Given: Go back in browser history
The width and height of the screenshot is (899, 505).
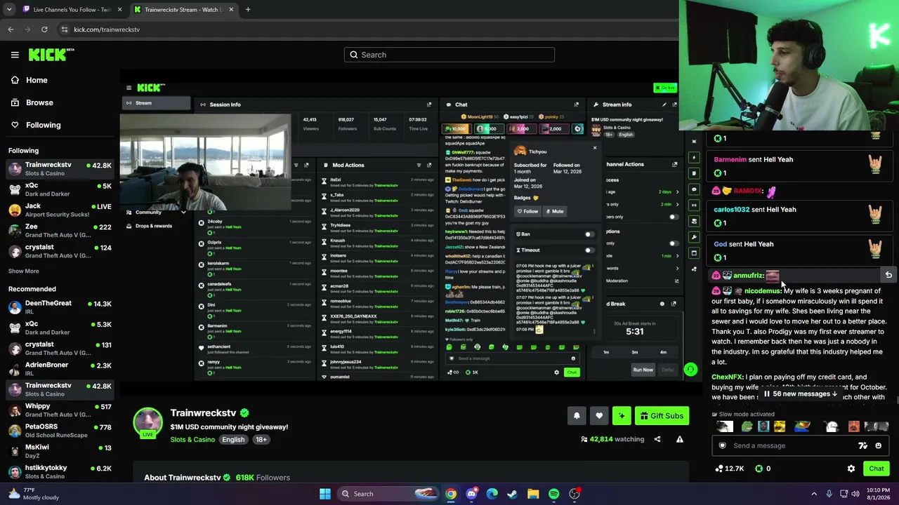Looking at the screenshot, I should pyautogui.click(x=11, y=29).
